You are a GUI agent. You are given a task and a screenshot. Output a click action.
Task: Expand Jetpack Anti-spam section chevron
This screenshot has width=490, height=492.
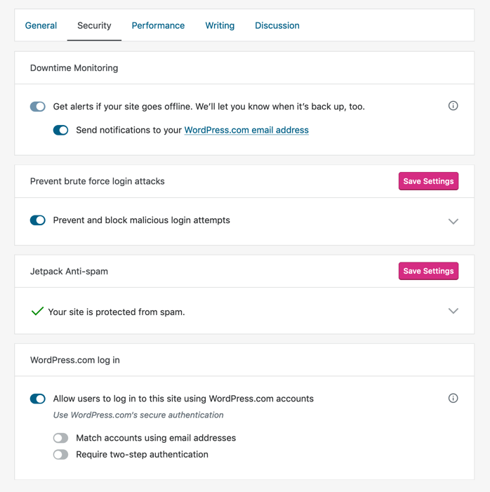pos(453,311)
